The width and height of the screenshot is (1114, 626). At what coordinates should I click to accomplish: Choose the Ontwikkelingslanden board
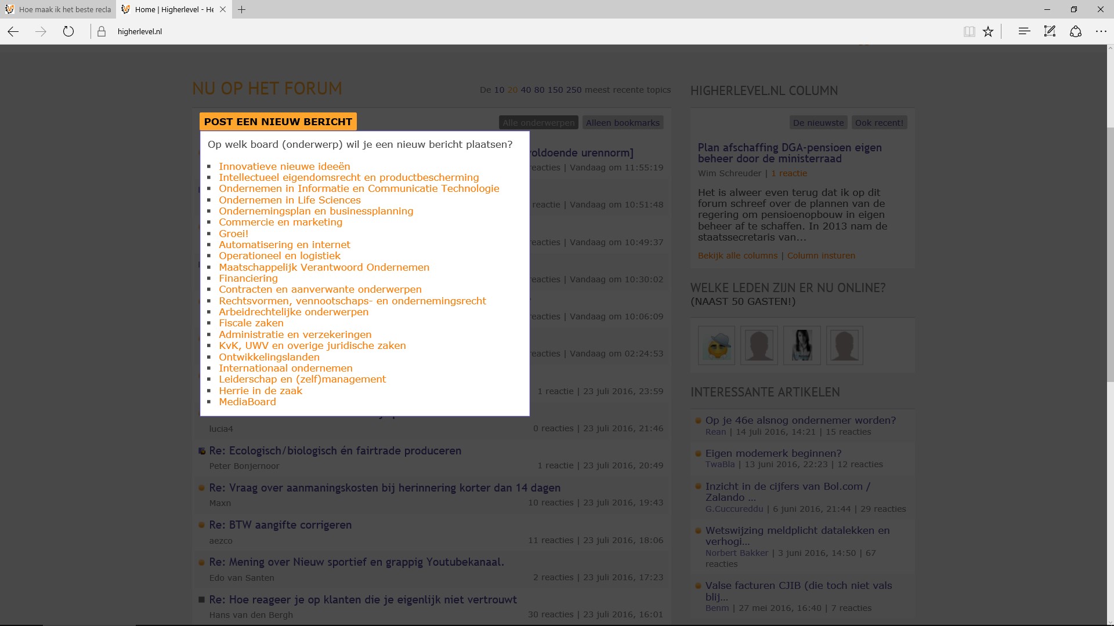coord(269,357)
